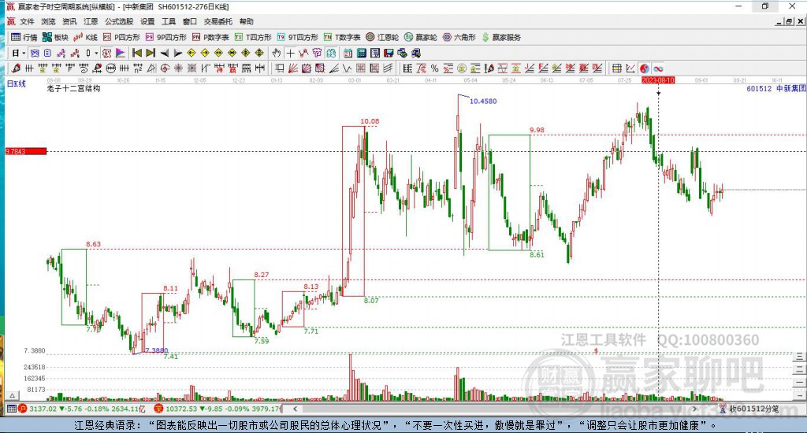Click the blue infinity symbol icon
This screenshot has width=807, height=433.
pos(658,68)
